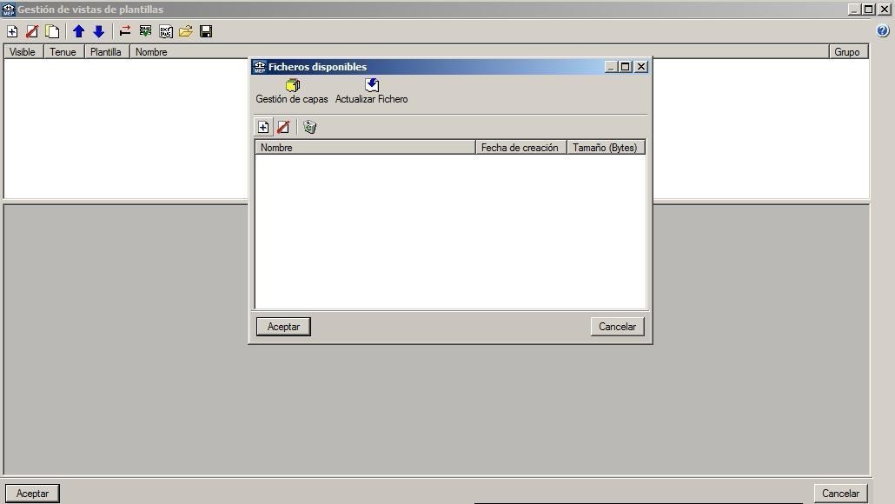Click the DXF/DWG icon in main toolbar

point(165,31)
